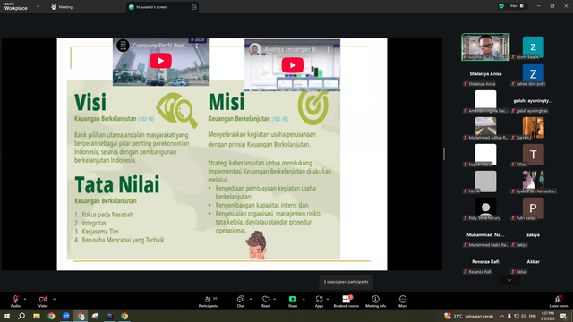Open the Windows Start menu
Image resolution: width=573 pixels, height=322 pixels.
click(x=7, y=316)
